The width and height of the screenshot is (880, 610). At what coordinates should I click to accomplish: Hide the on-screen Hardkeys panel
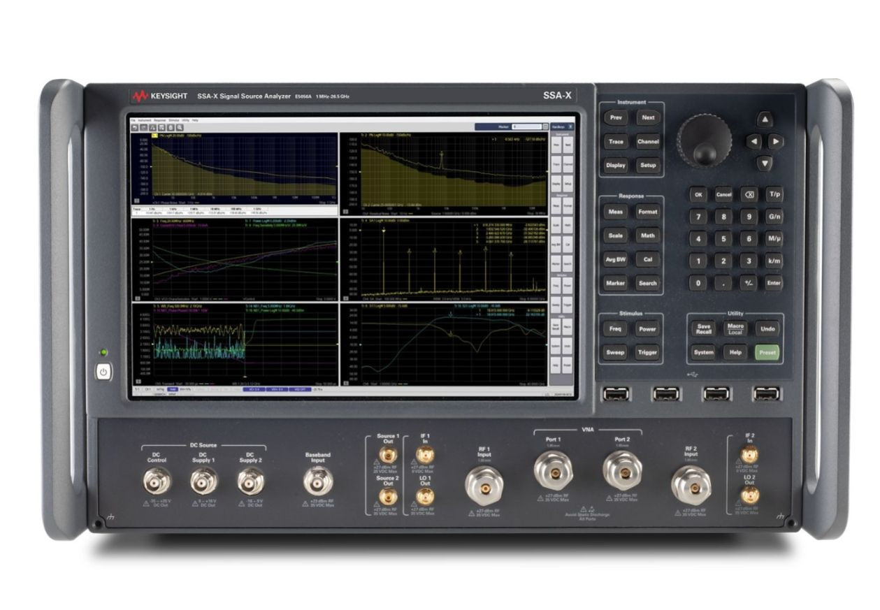click(570, 126)
